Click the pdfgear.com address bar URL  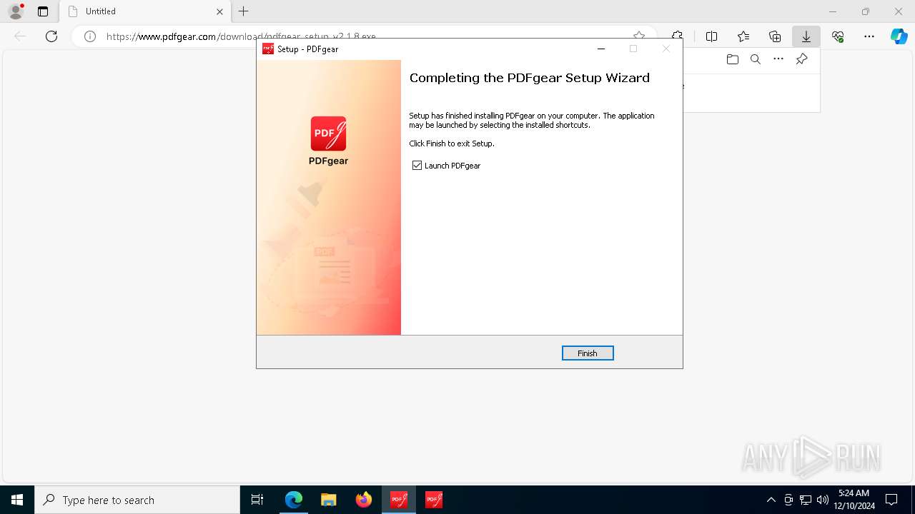241,36
